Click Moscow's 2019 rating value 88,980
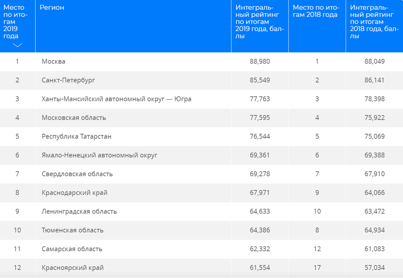 pos(260,61)
